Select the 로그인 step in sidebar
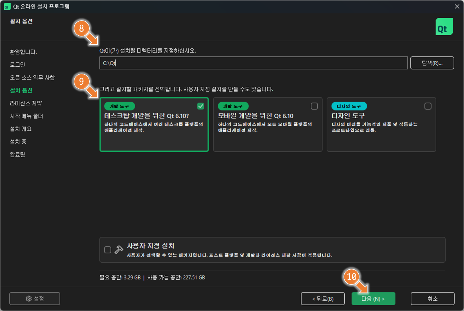Image resolution: width=464 pixels, height=311 pixels. [17, 65]
